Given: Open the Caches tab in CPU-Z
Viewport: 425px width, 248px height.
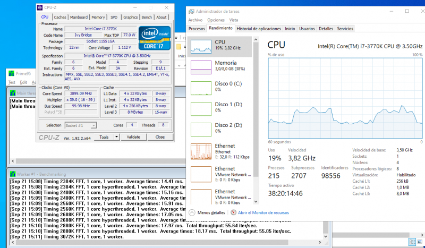Looking at the screenshot, I should click(60, 17).
